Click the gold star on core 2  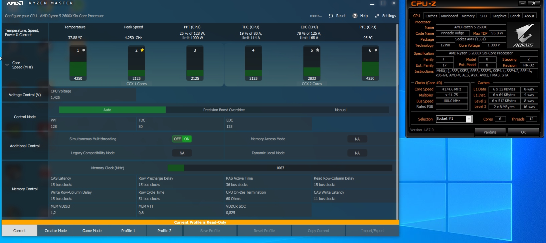[x=142, y=50]
